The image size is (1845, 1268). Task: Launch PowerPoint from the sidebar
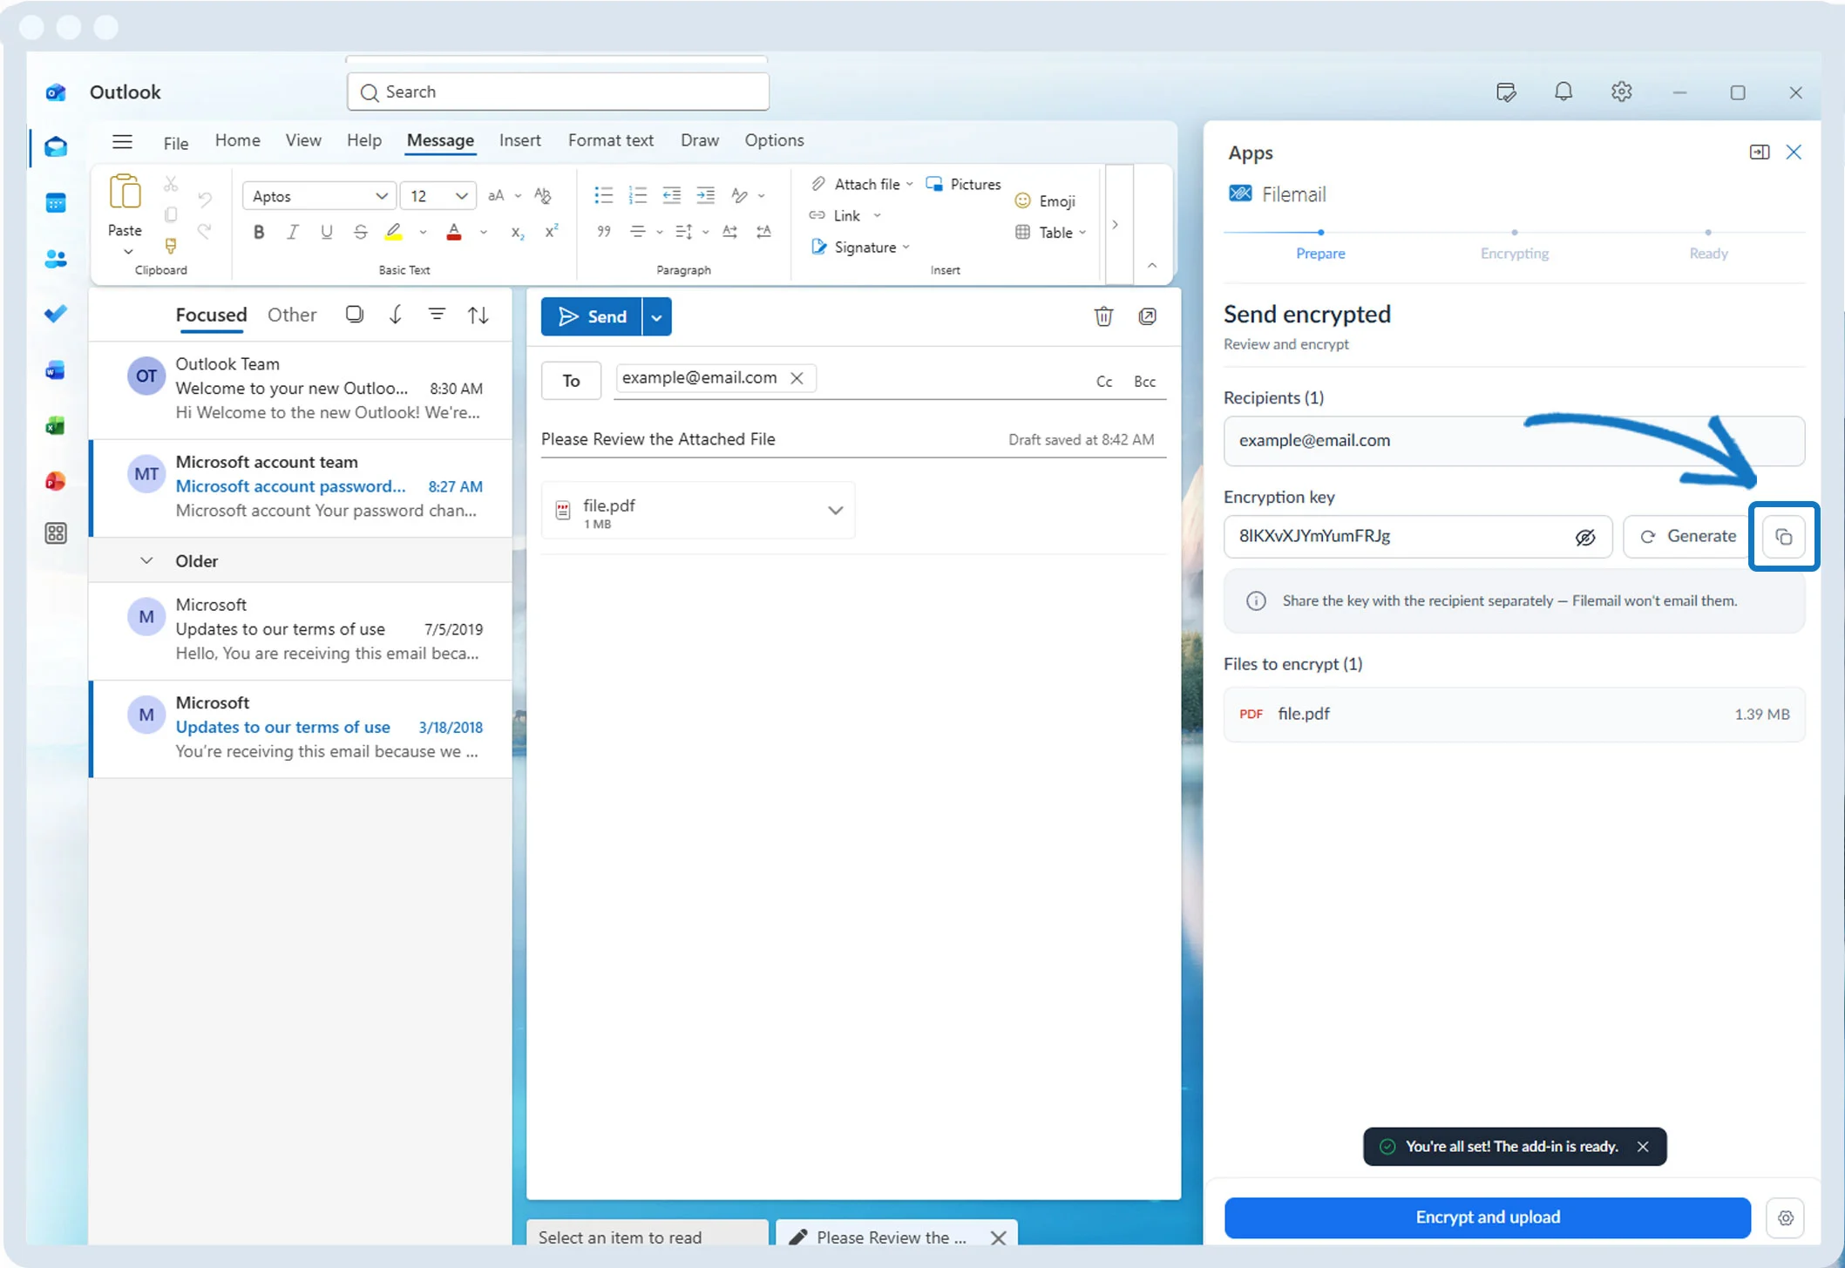pos(56,480)
